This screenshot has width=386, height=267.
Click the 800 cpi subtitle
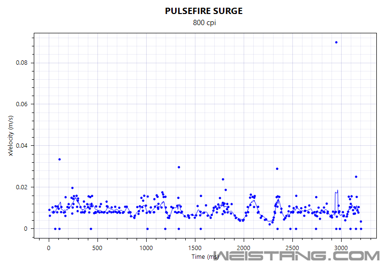pyautogui.click(x=204, y=23)
